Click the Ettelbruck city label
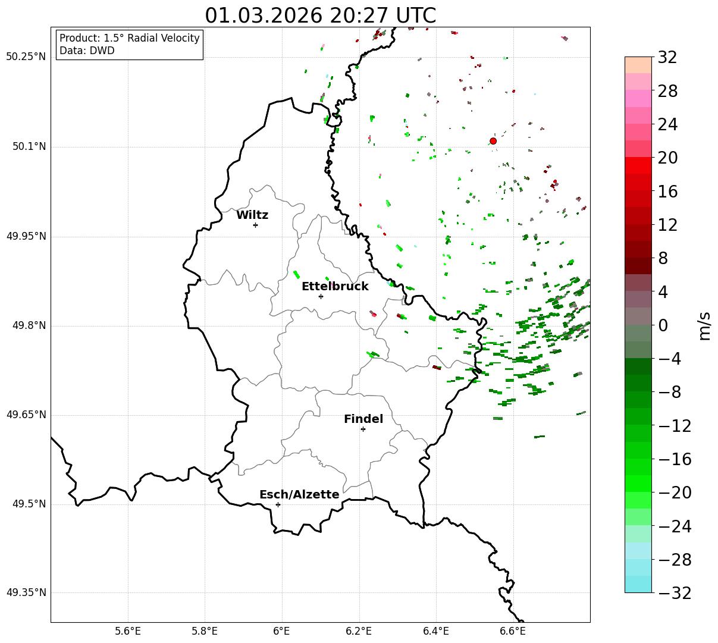This screenshot has width=718, height=643. (335, 287)
